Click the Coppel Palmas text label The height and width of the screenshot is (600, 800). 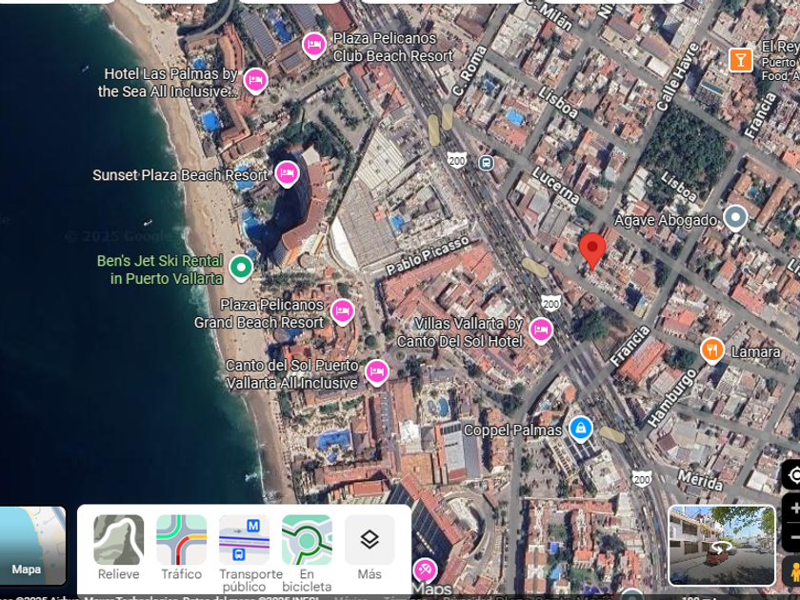(x=512, y=430)
